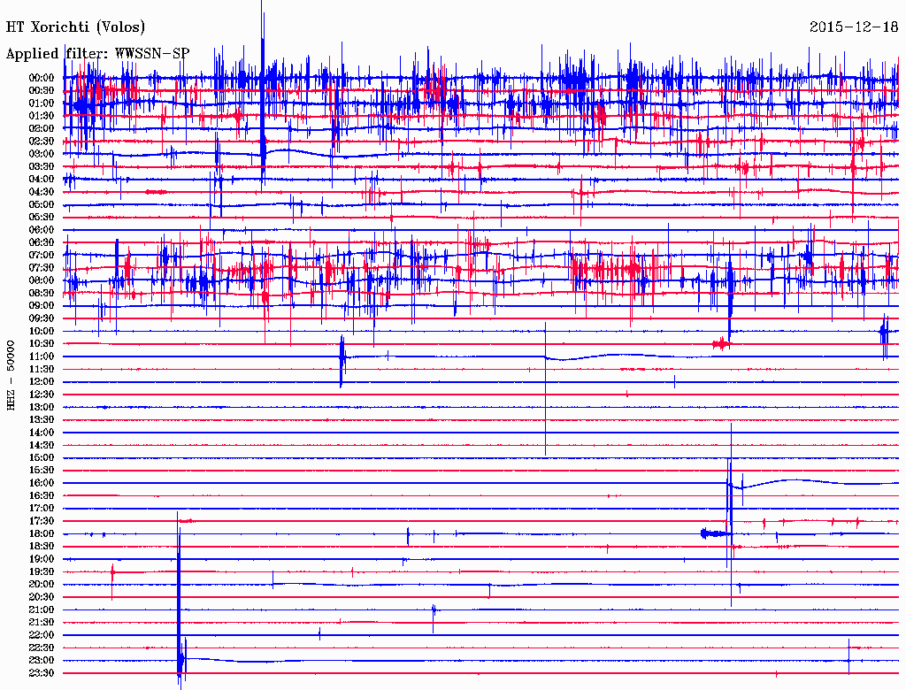
Task: Select the 10:30 time row label
Action: coord(42,344)
